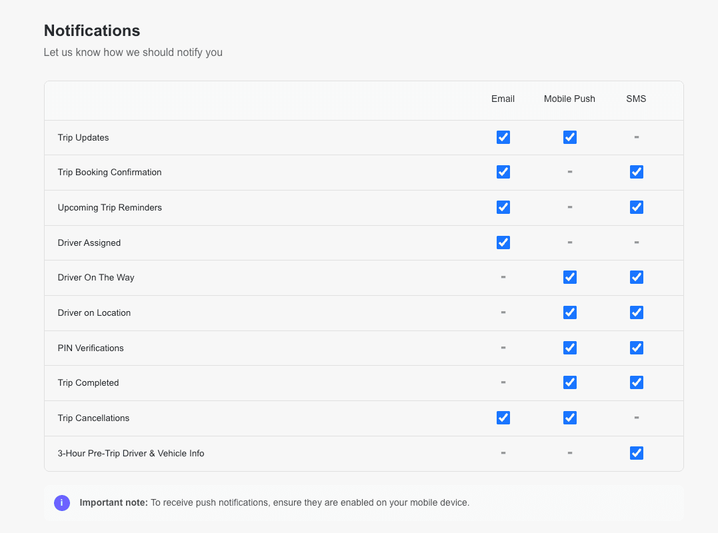Turn off SMS for Upcoming Trip Reminders
Screen dimensions: 718x533
point(637,207)
